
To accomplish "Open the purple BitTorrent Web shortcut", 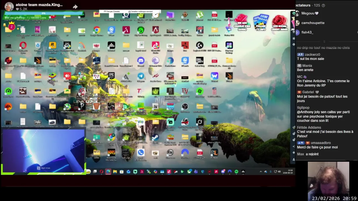I will point(156,61).
